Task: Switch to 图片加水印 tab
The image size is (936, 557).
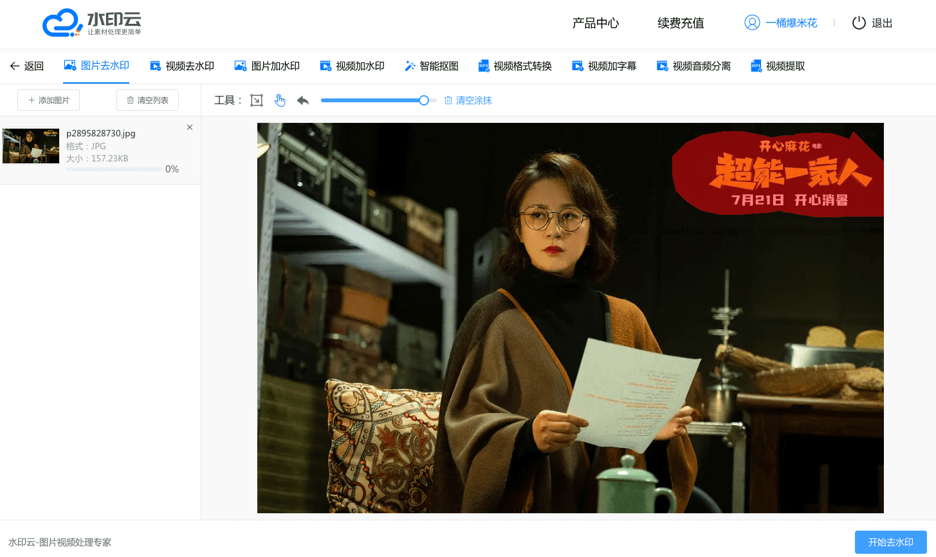Action: pos(267,66)
